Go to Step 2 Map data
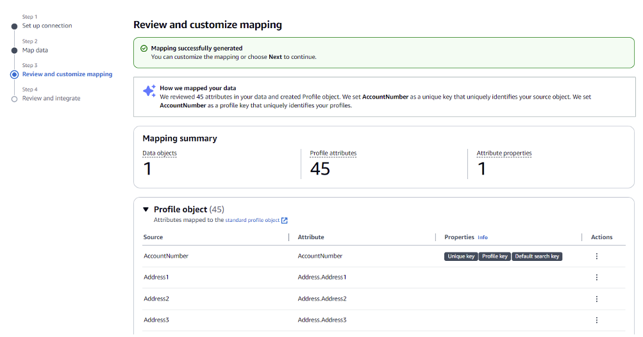The image size is (643, 337). click(35, 51)
